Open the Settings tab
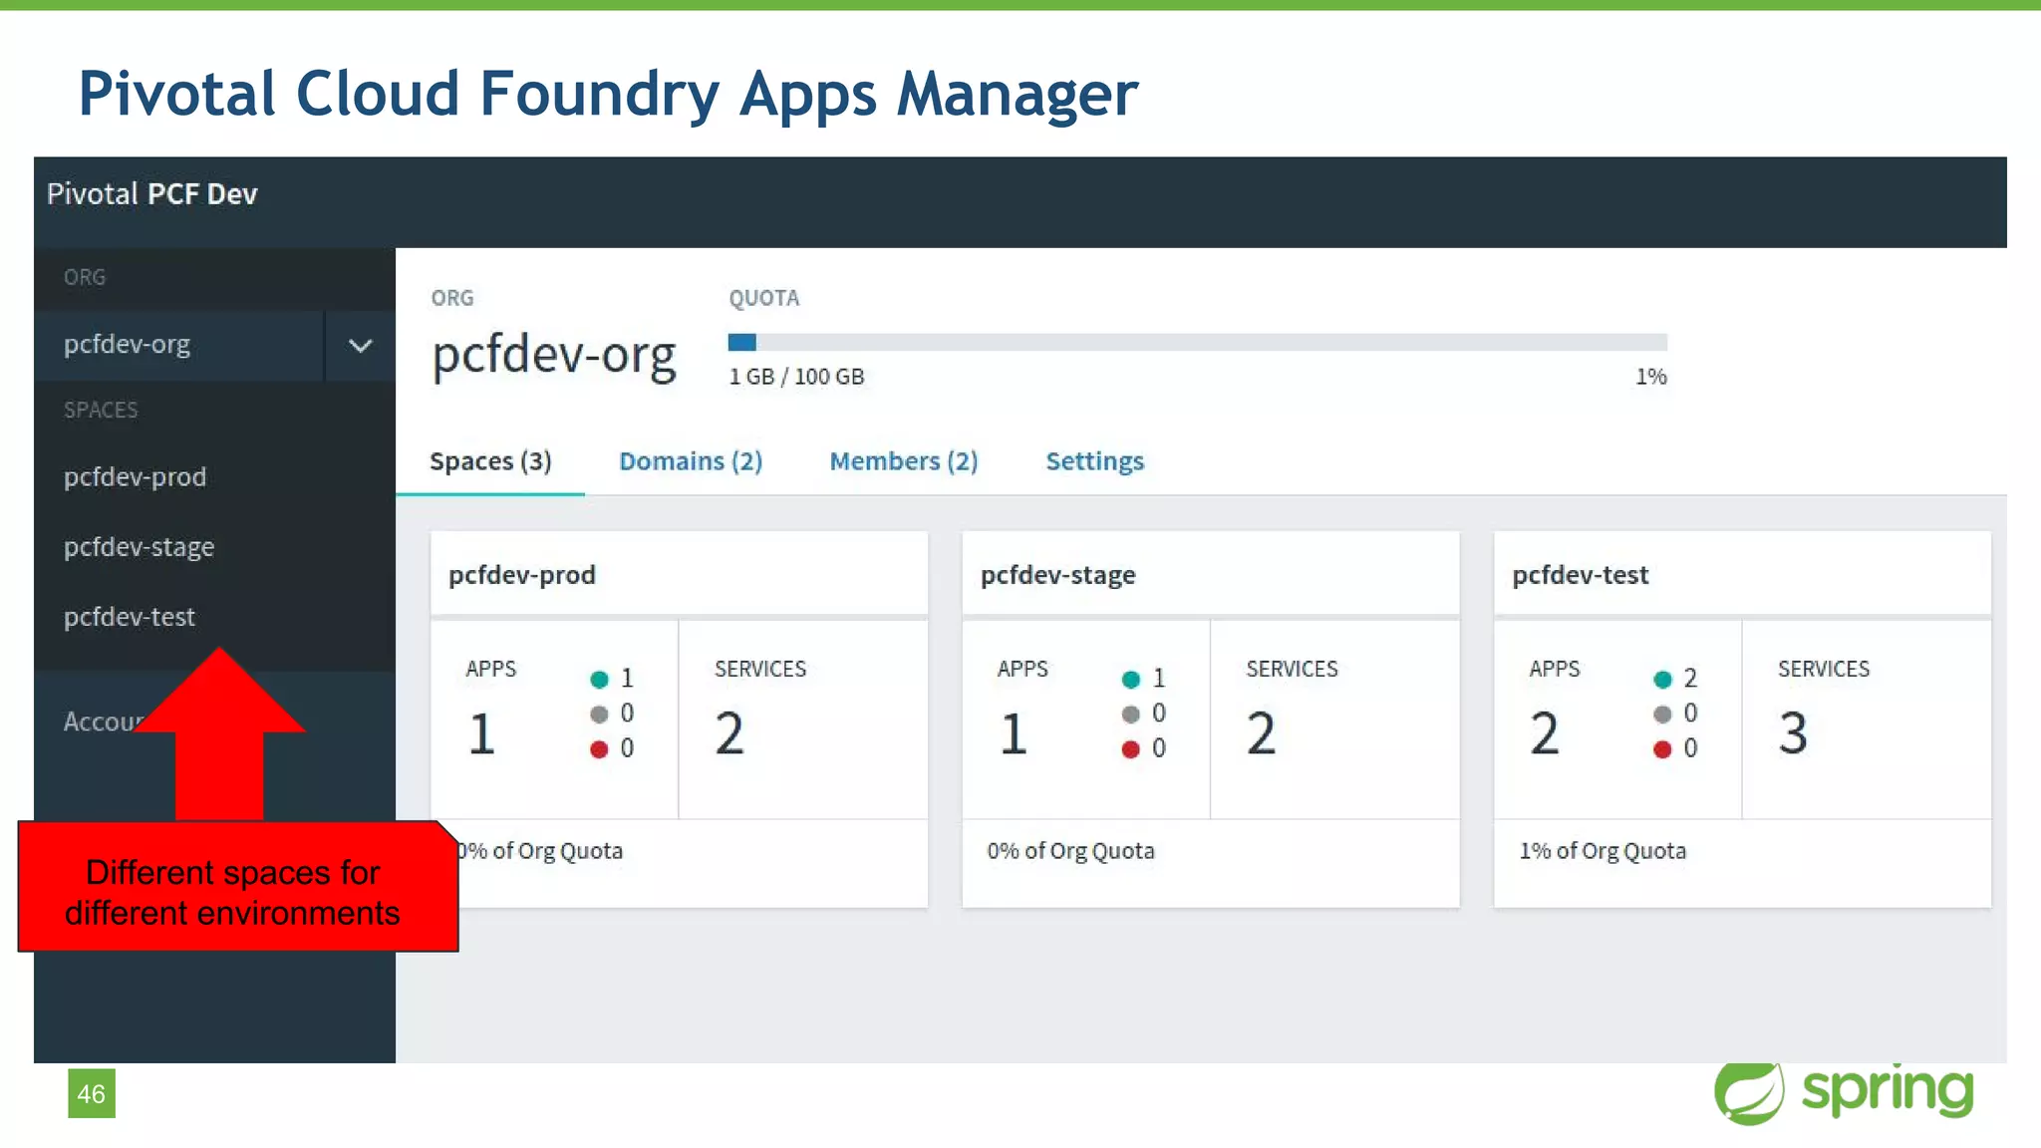Image resolution: width=2041 pixels, height=1148 pixels. [x=1094, y=461]
